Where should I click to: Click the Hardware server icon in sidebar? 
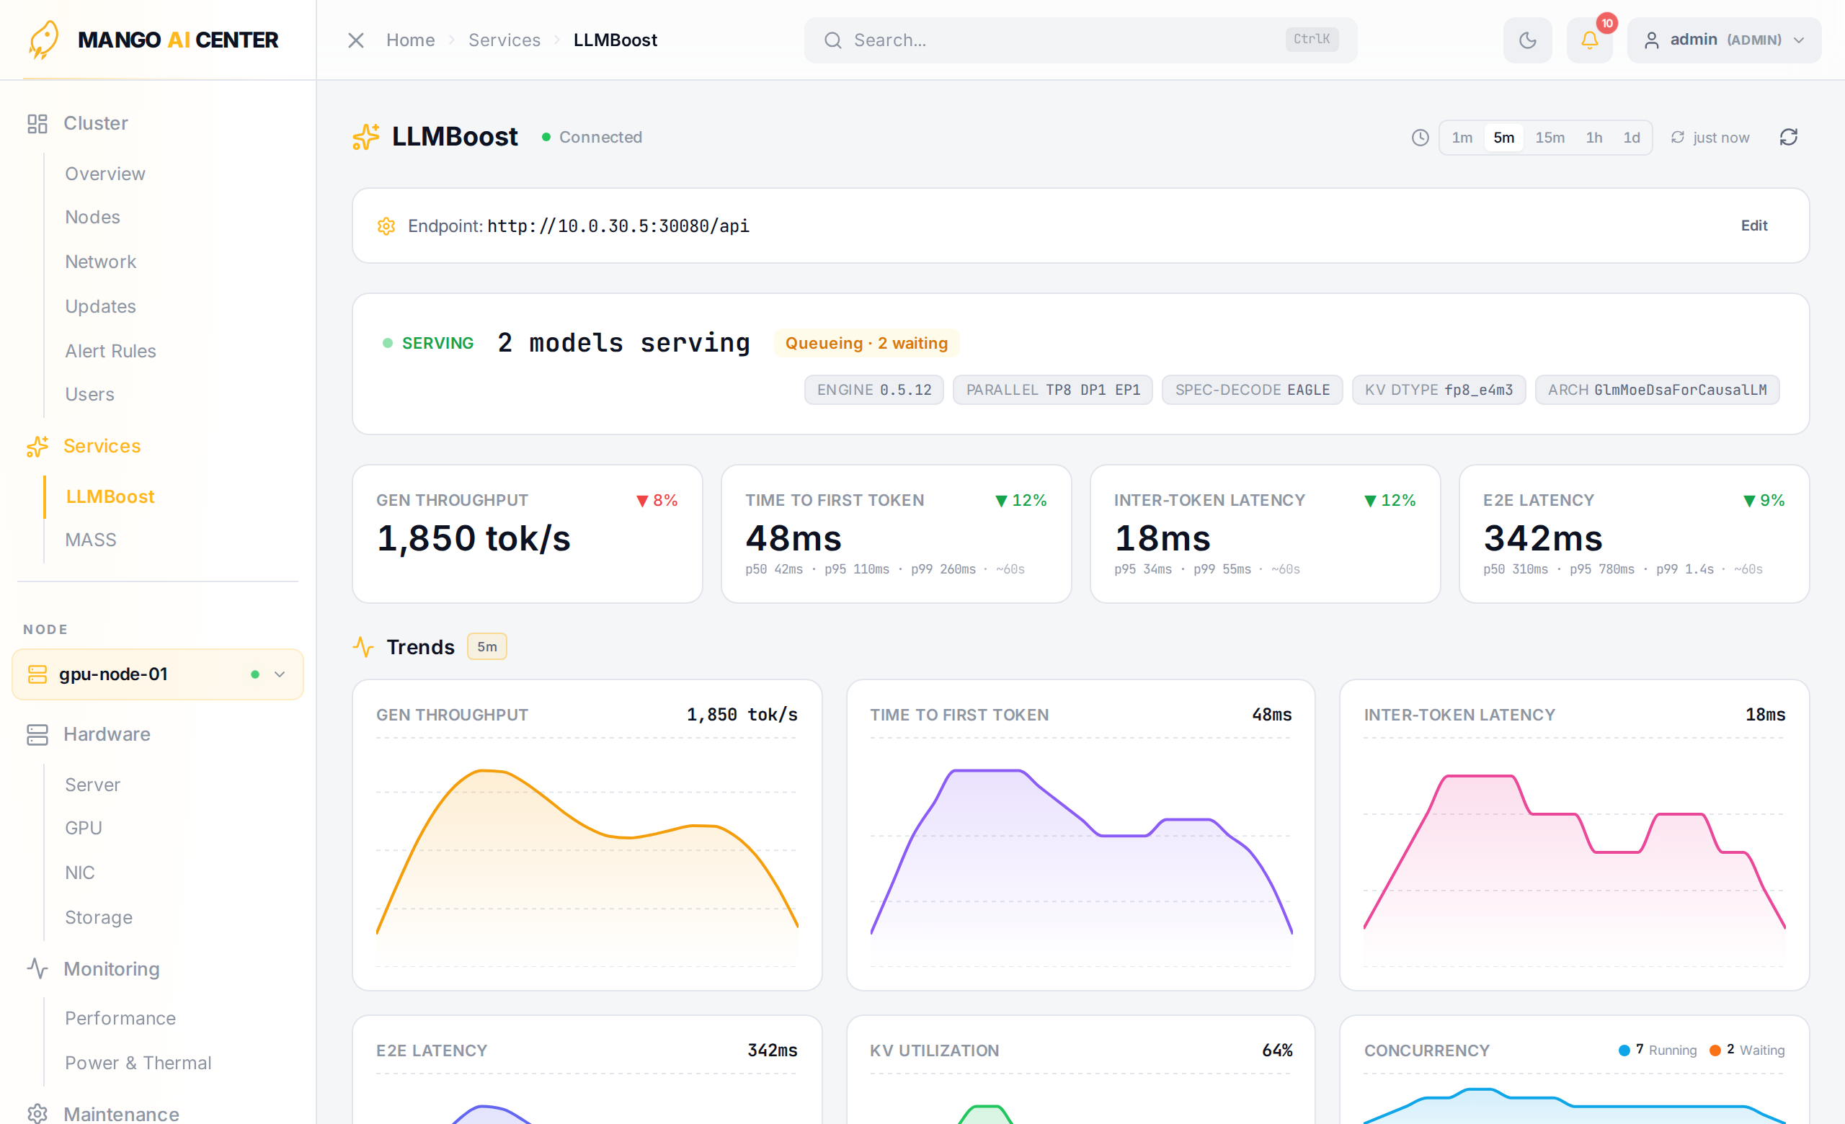coord(37,735)
